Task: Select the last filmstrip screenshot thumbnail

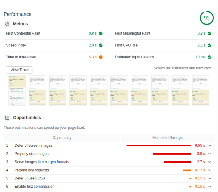Action: (201, 91)
